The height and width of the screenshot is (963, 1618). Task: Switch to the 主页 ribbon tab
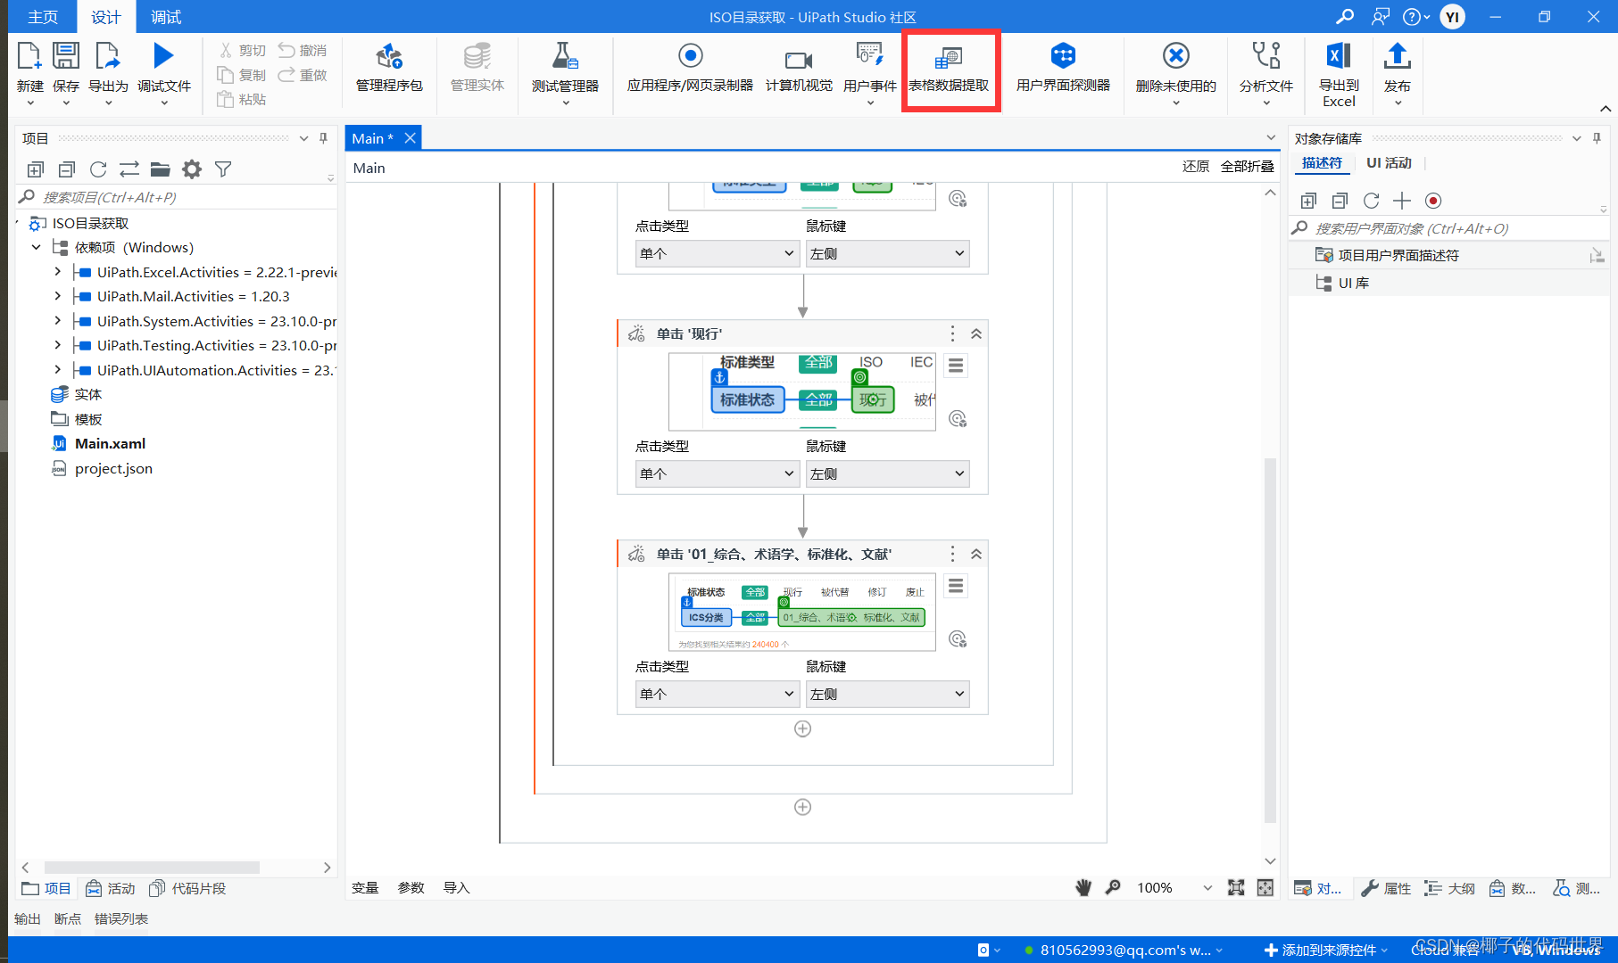point(43,17)
